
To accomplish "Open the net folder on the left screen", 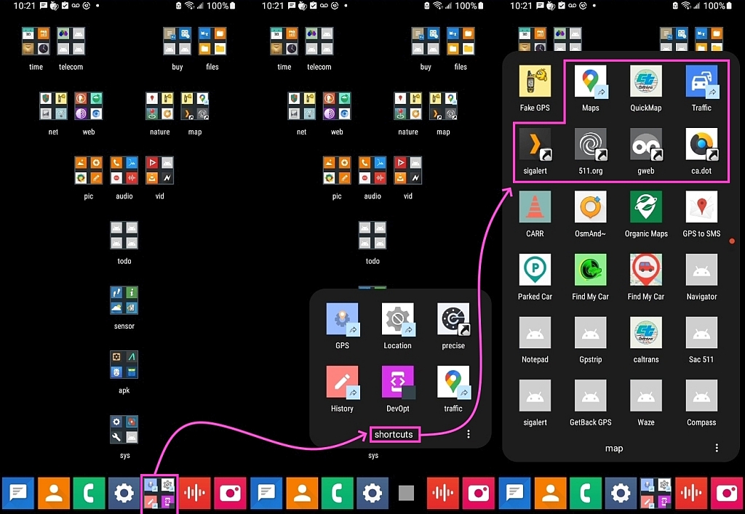I will pyautogui.click(x=53, y=106).
